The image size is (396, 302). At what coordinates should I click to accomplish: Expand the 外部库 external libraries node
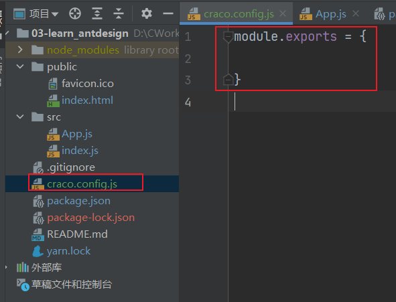click(6, 267)
